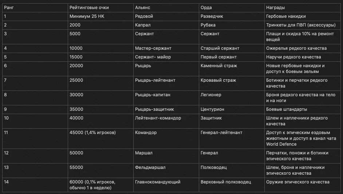Viewport: 343px width, 194px height.
Task: Select the Фельдмаршал cell
Action: [x=166, y=171]
